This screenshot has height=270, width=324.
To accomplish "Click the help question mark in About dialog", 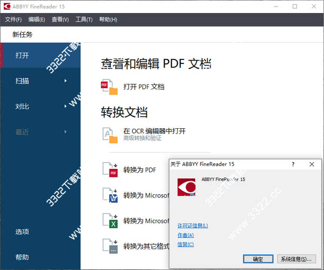I will coord(293,163).
